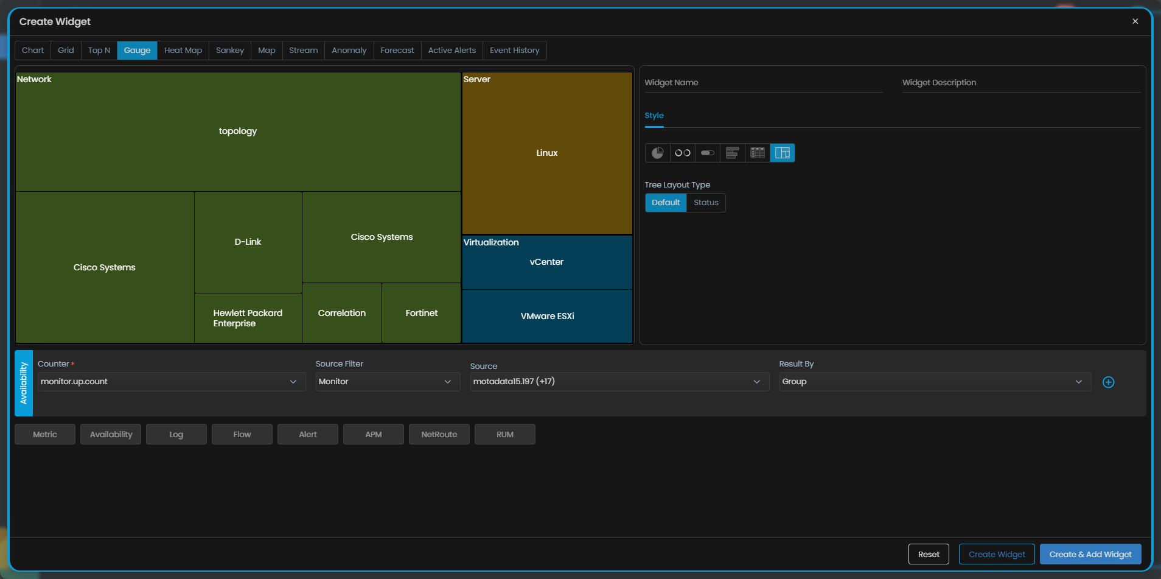
Task: Toggle the Metric data type button
Action: tap(45, 435)
